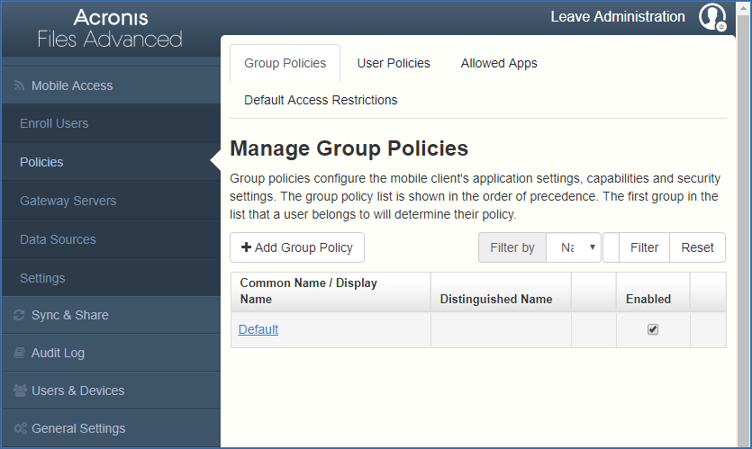Click the filter text input field
The width and height of the screenshot is (752, 449).
point(611,247)
